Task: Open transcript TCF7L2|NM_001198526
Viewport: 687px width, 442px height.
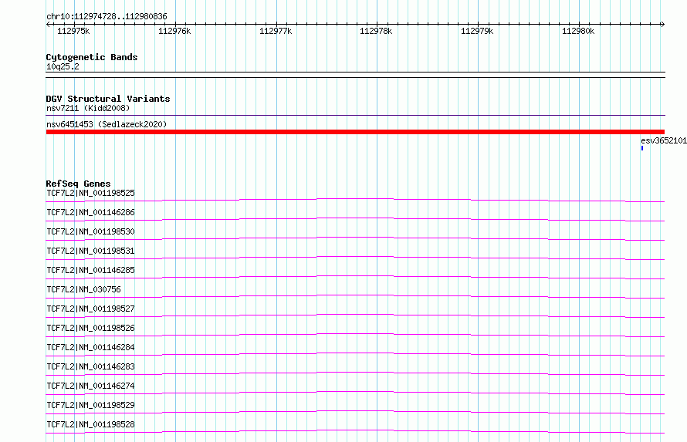Action: pyautogui.click(x=90, y=328)
